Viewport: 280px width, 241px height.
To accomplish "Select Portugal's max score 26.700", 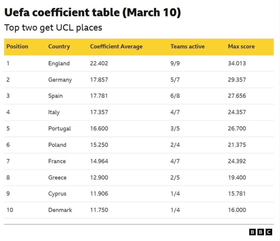I will pos(237,129).
